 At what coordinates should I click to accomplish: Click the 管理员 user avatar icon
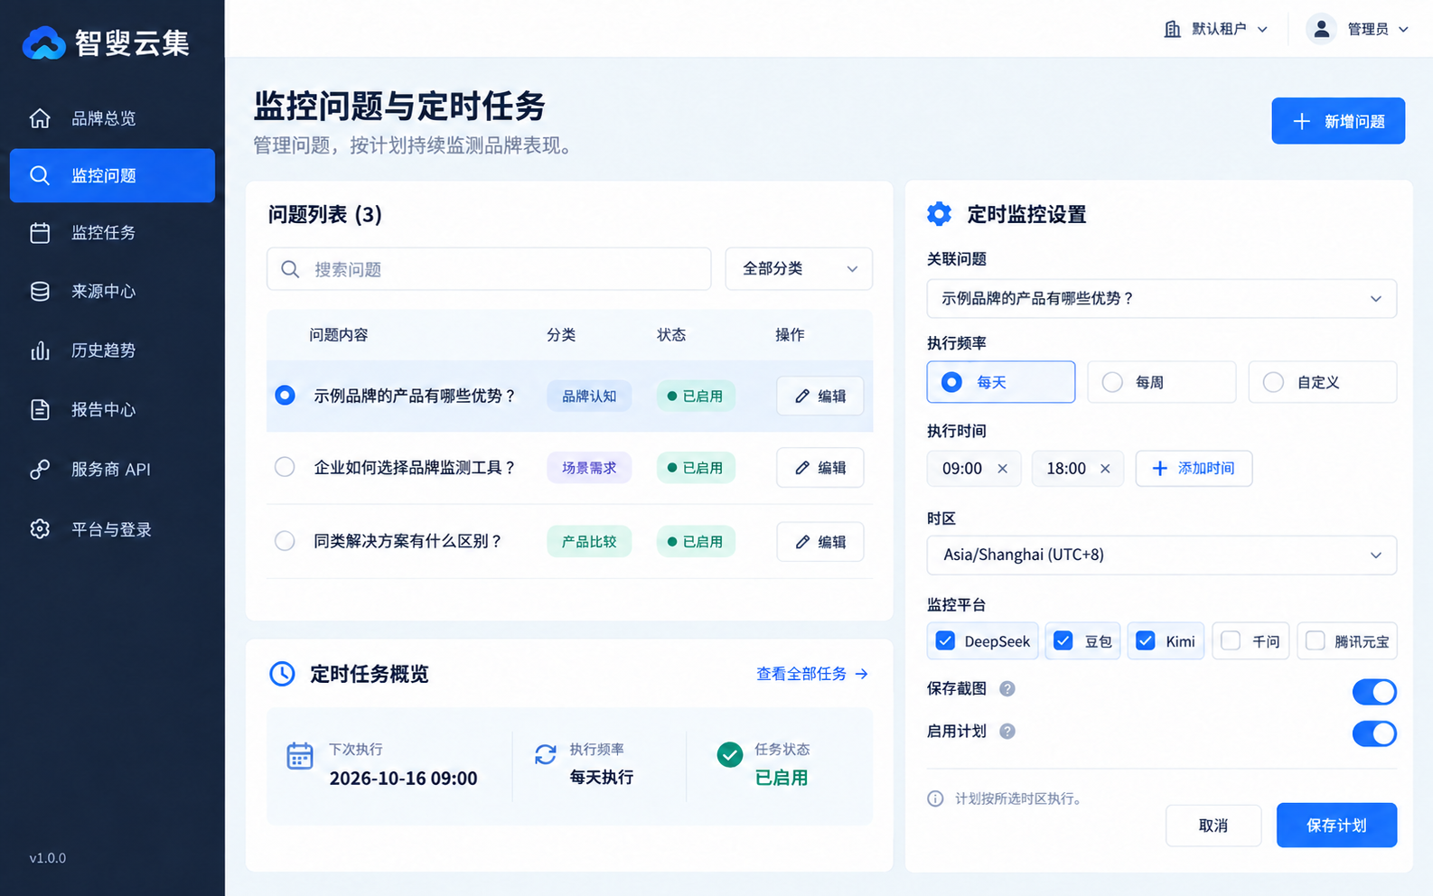click(1321, 29)
